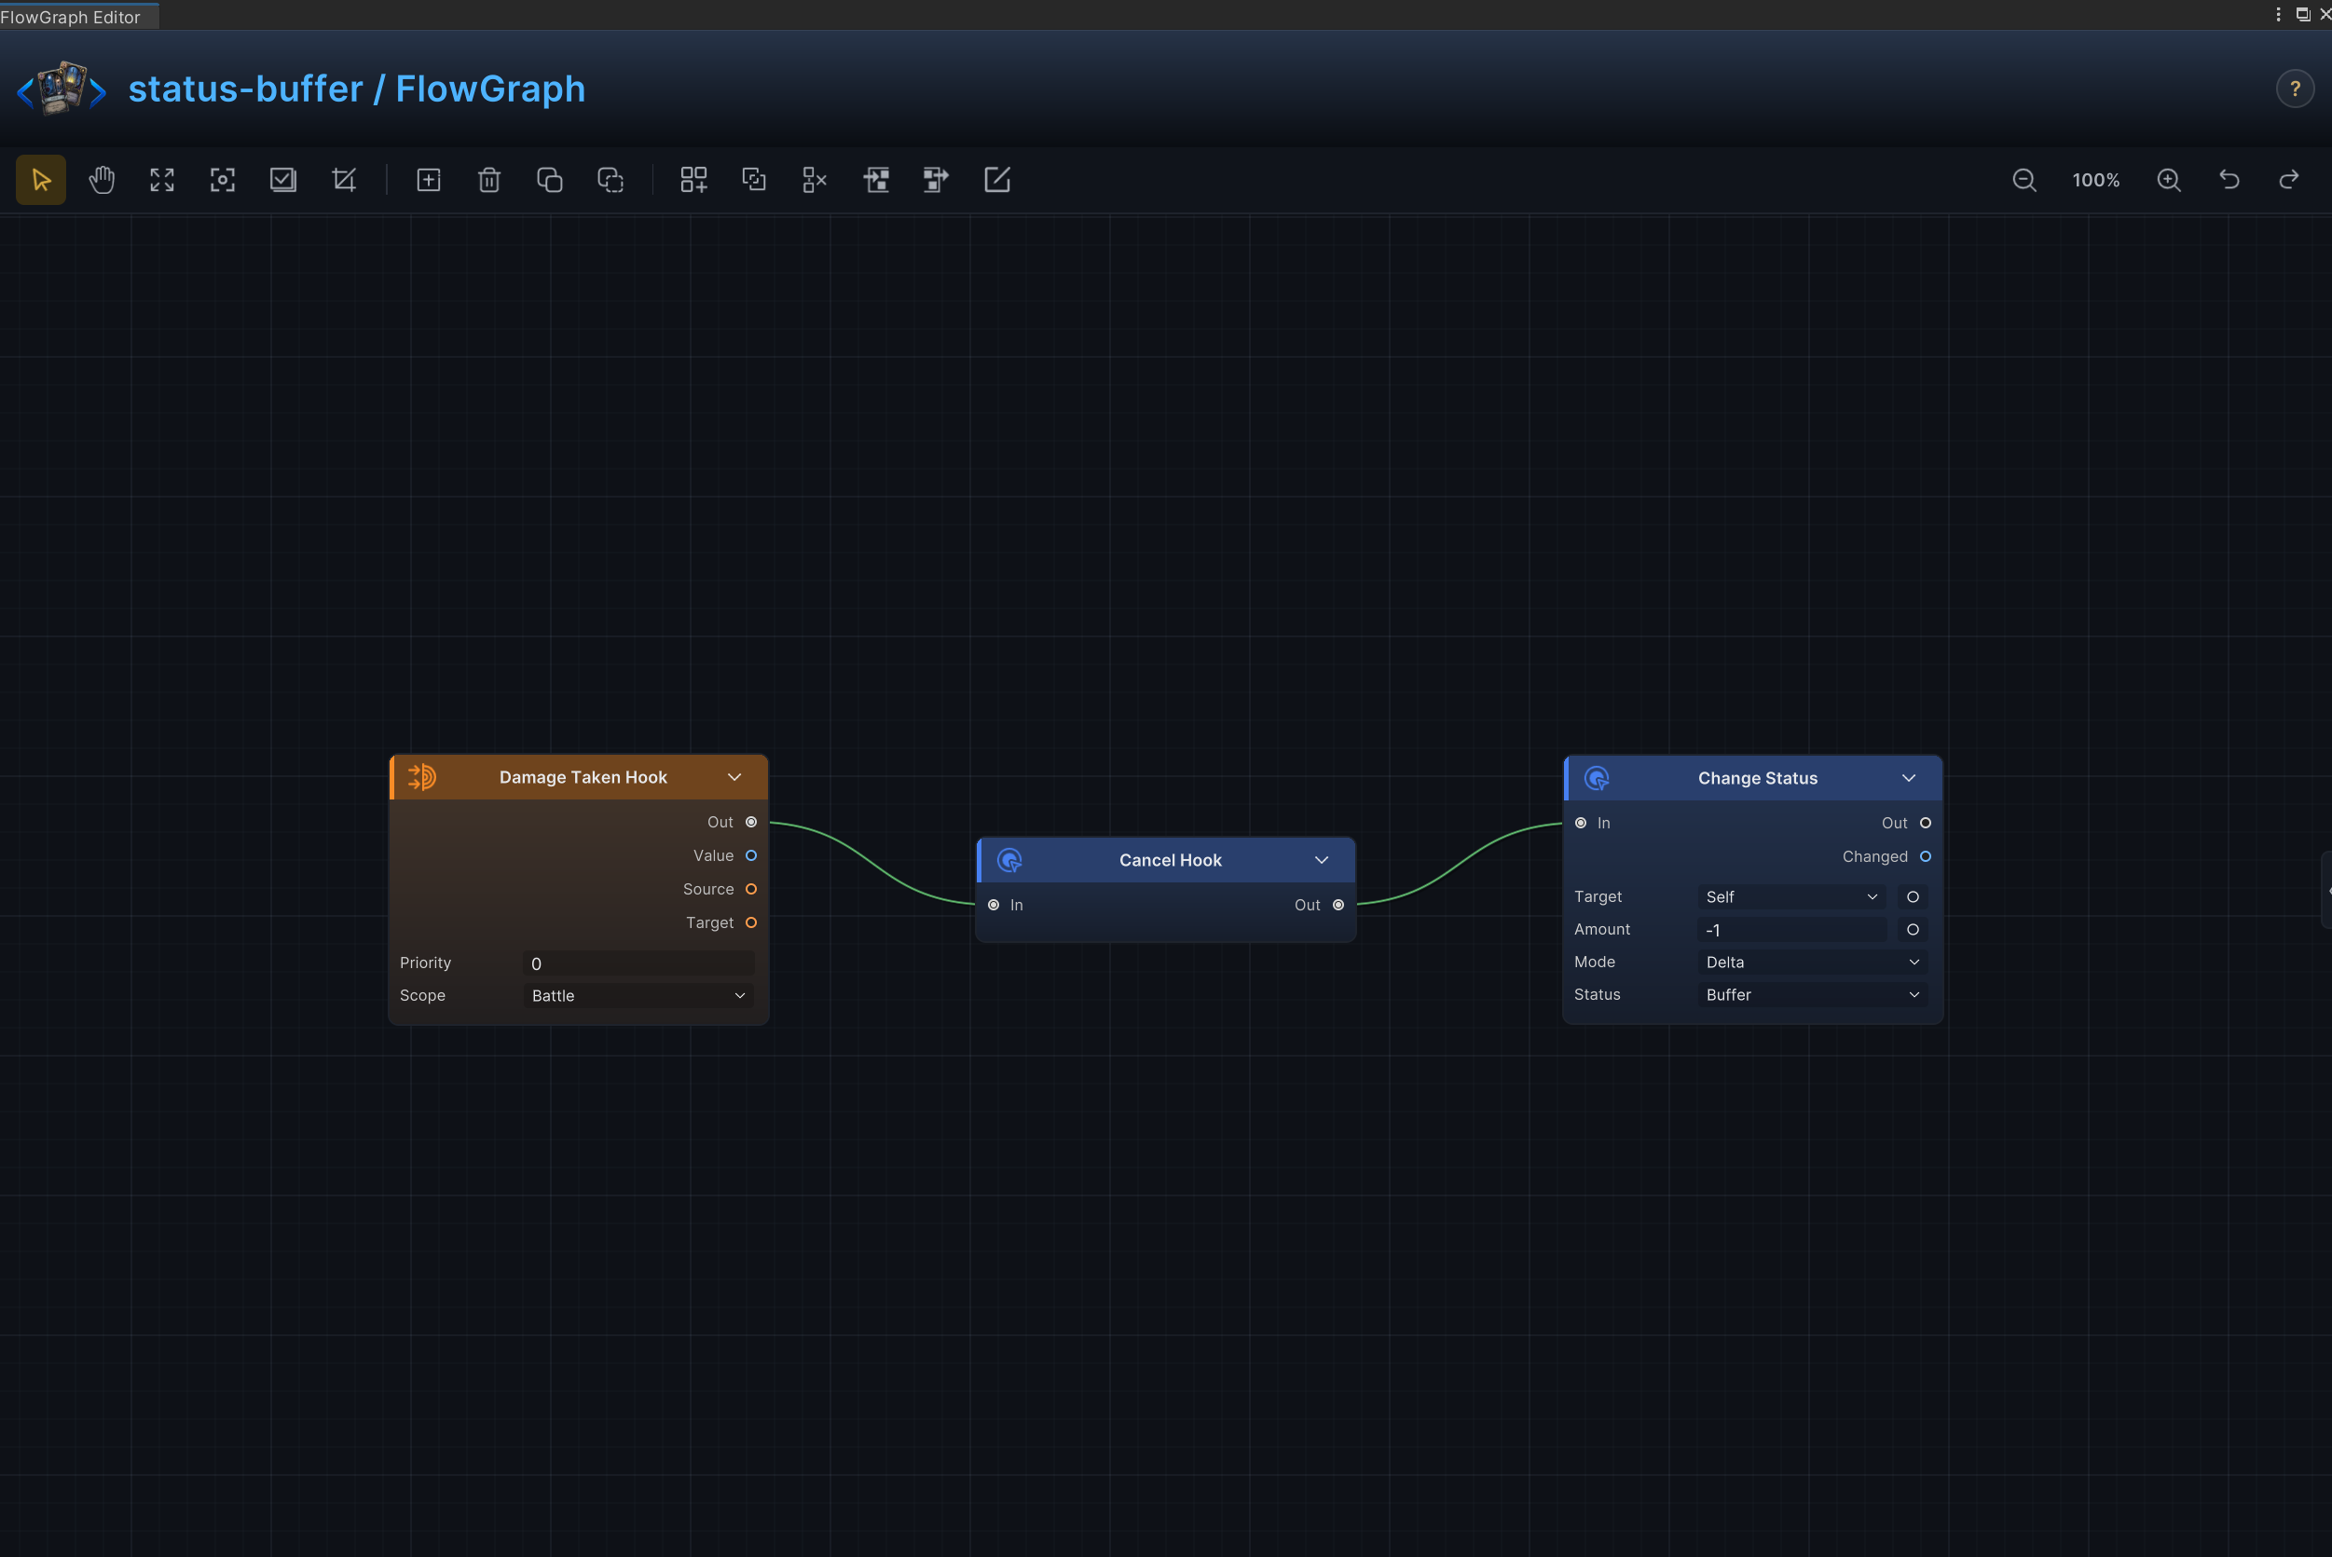This screenshot has height=1557, width=2332.
Task: Open the help question mark button
Action: [x=2296, y=89]
